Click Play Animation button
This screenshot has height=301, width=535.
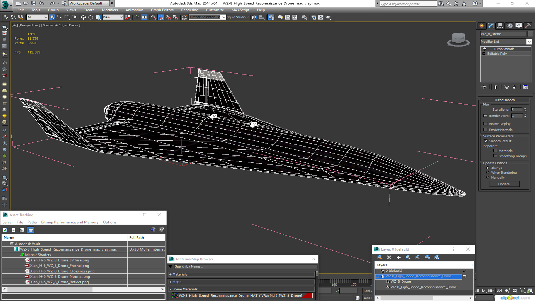pos(484,291)
